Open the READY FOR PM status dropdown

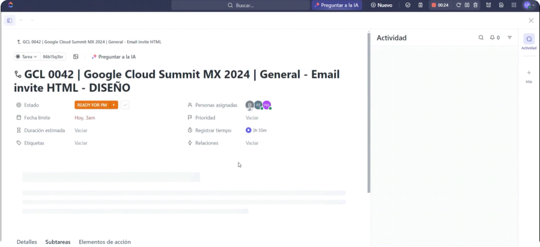click(92, 105)
